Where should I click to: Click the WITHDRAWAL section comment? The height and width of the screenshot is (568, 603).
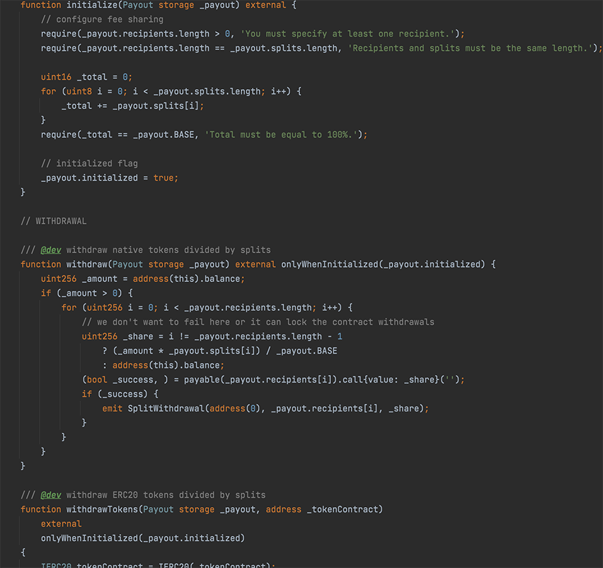click(x=54, y=220)
